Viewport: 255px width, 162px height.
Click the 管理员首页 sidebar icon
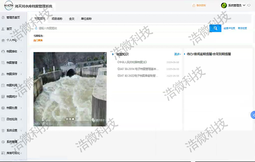coord(3,18)
